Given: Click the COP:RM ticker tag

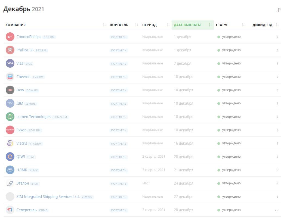Looking at the screenshot, I should [49, 37].
